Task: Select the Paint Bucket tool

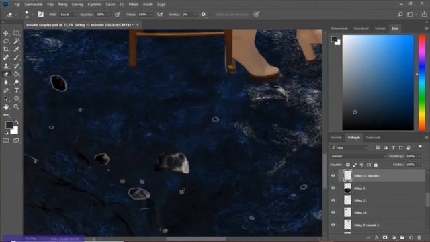Action: click(16, 74)
